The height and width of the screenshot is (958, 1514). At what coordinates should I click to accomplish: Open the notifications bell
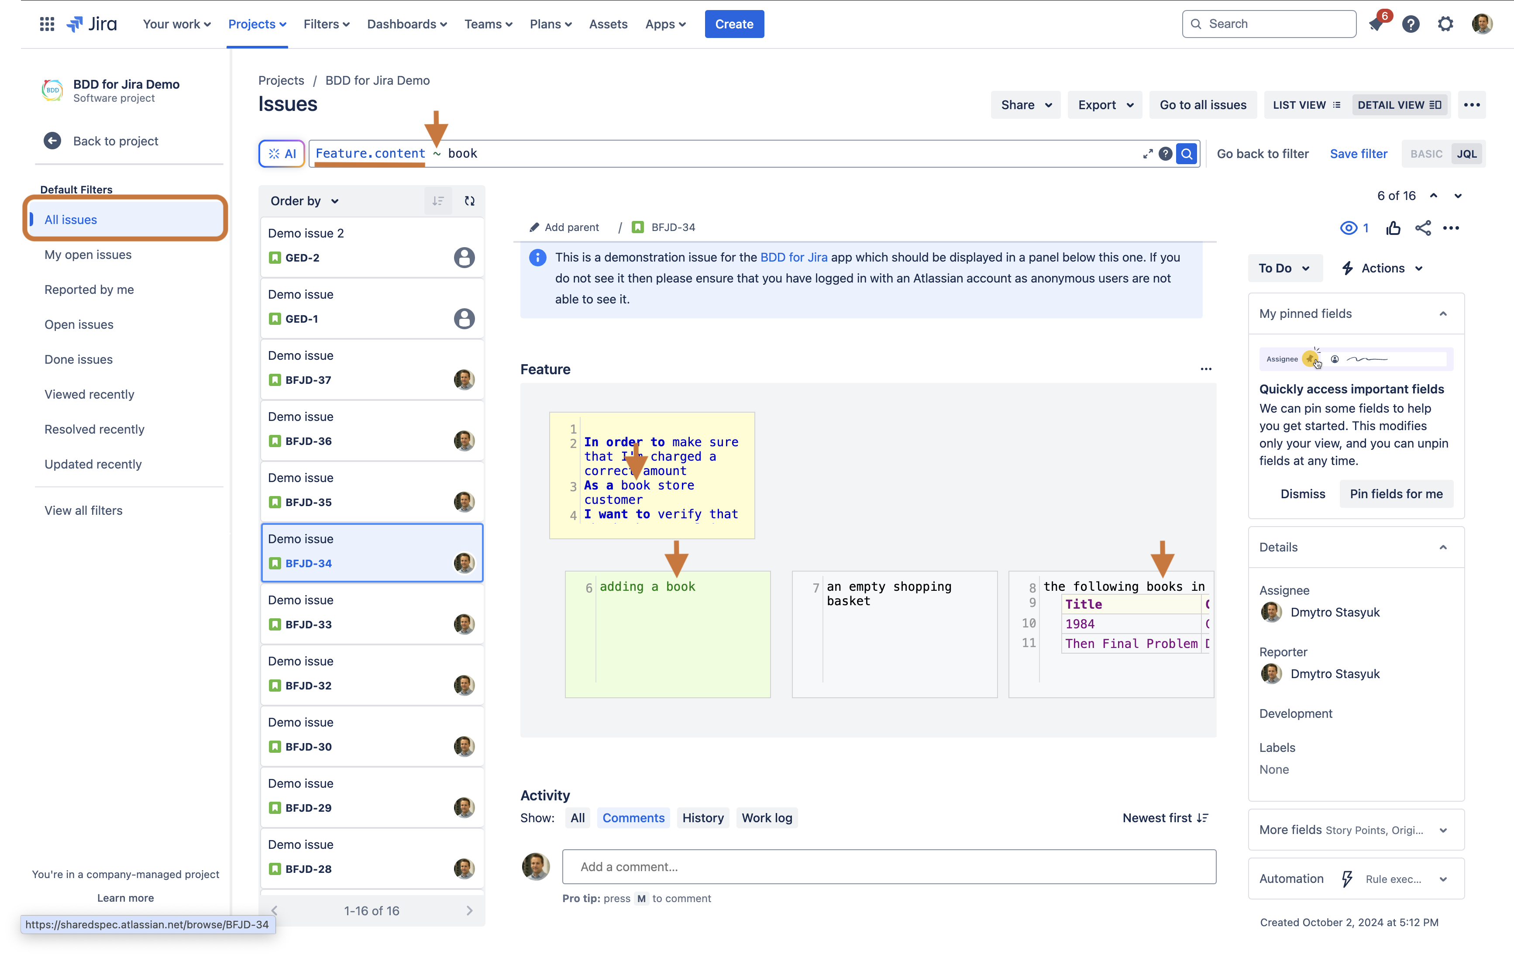pyautogui.click(x=1376, y=24)
